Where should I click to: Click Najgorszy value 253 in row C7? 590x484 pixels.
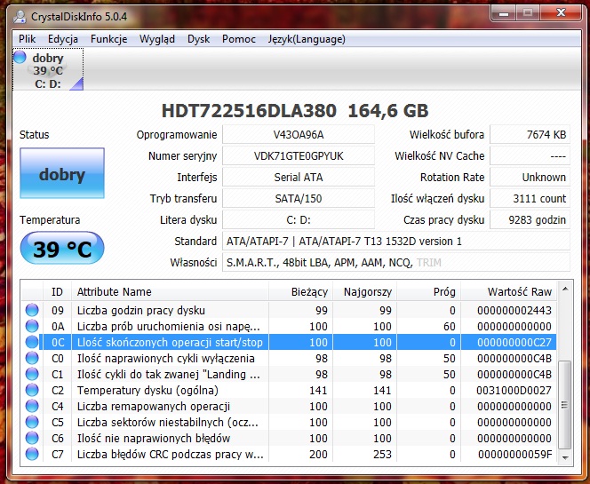382,454
